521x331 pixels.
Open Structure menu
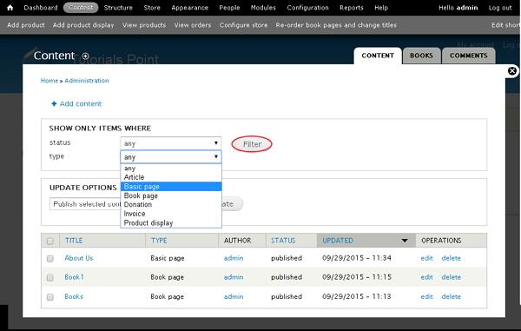click(118, 8)
